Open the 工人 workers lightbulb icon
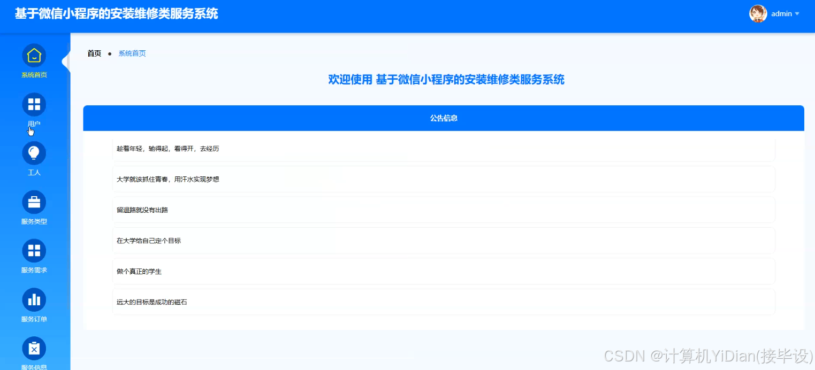This screenshot has height=370, width=815. click(34, 152)
